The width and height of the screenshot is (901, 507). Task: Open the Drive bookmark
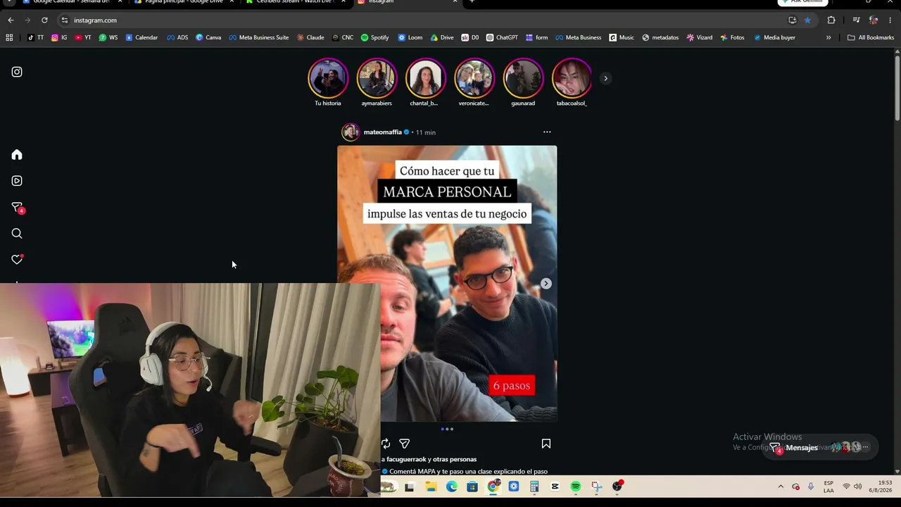442,37
